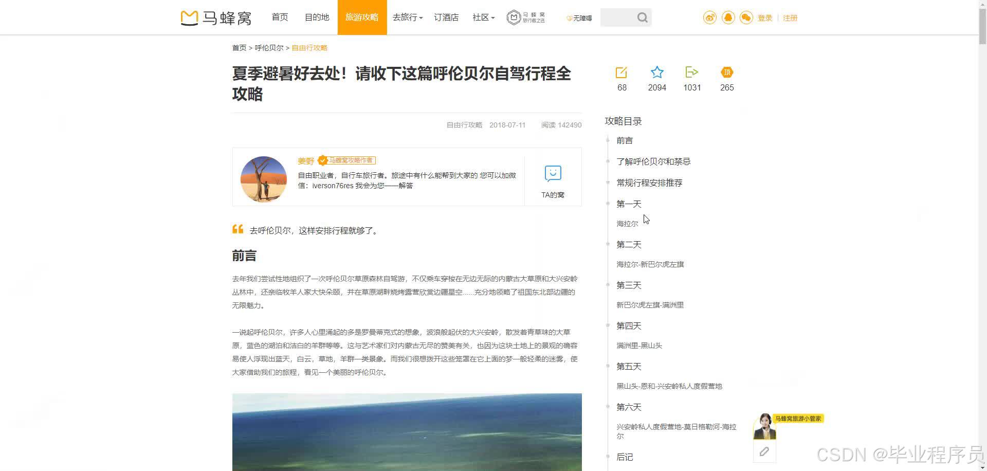This screenshot has width=987, height=471.
Task: Expand the 去旅行 dropdown menu
Action: [407, 17]
